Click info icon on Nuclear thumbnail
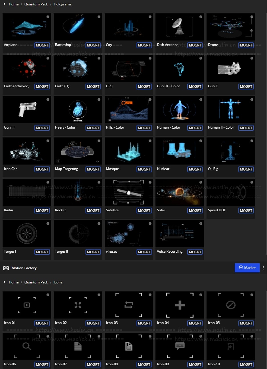Viewport: 267px width, 369px height. pos(201,141)
